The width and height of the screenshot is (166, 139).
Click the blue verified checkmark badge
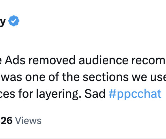click(x=14, y=21)
